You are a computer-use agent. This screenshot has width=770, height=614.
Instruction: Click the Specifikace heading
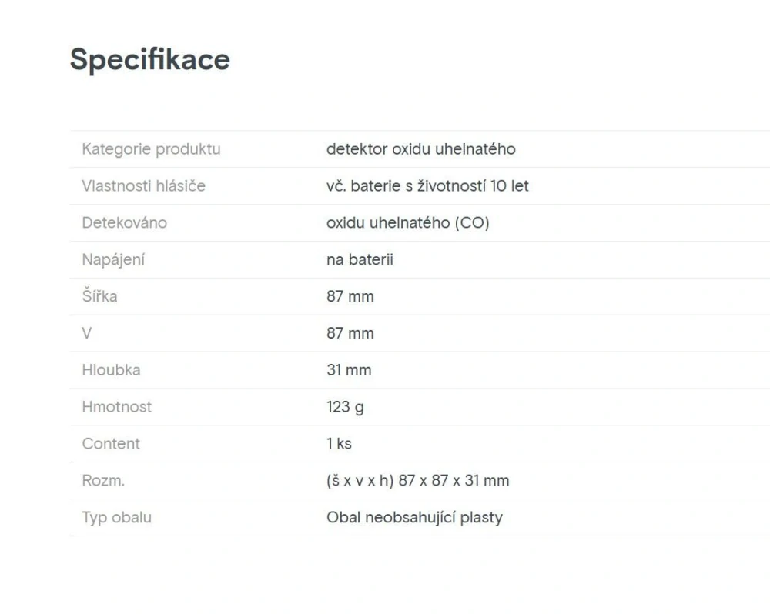pyautogui.click(x=149, y=60)
